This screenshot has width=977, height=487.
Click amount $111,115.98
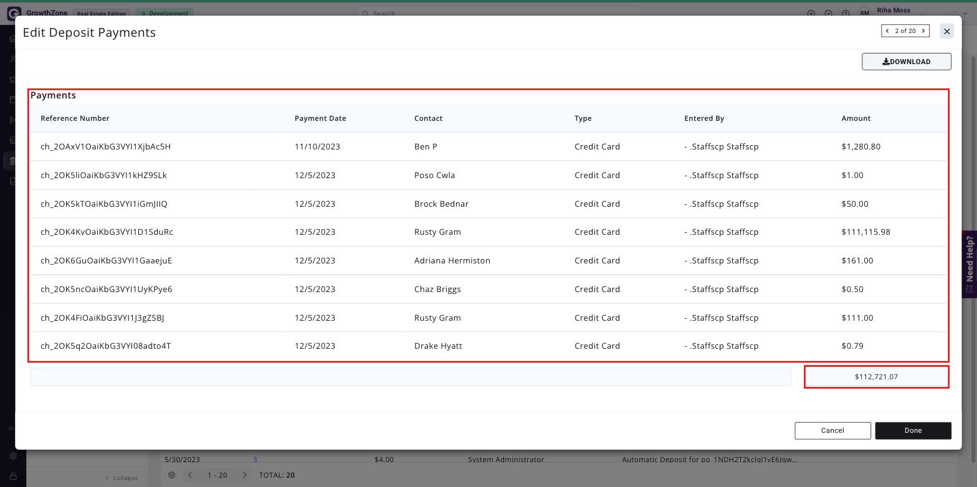click(865, 232)
